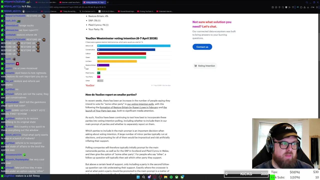Click 'Get the data' under the chart
The height and width of the screenshot is (180, 320).
click(x=166, y=85)
